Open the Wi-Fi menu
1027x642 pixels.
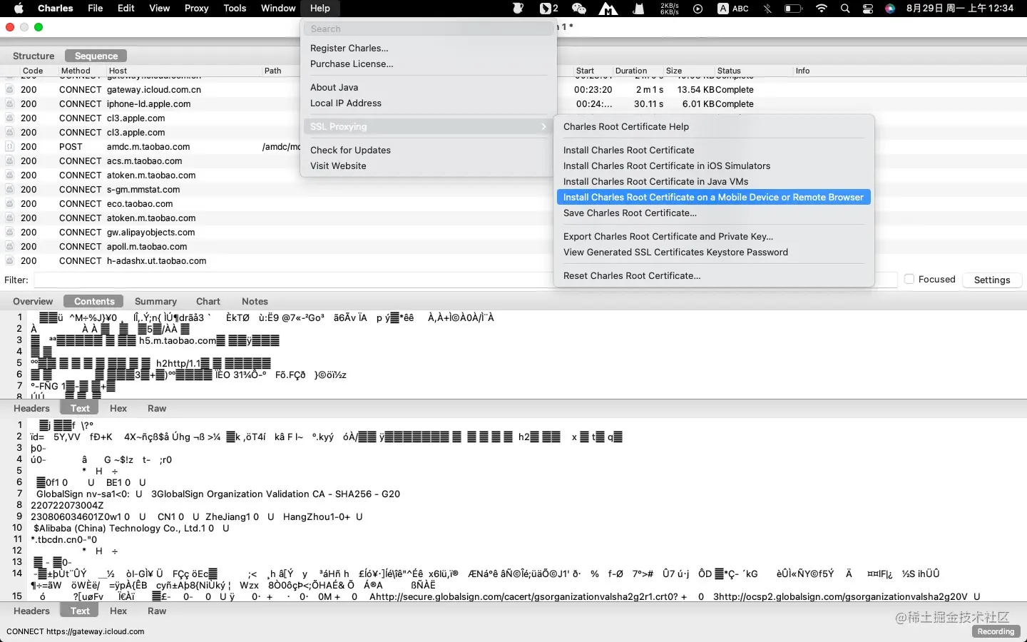coord(822,9)
